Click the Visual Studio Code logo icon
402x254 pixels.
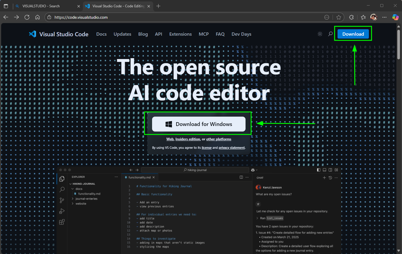33,34
